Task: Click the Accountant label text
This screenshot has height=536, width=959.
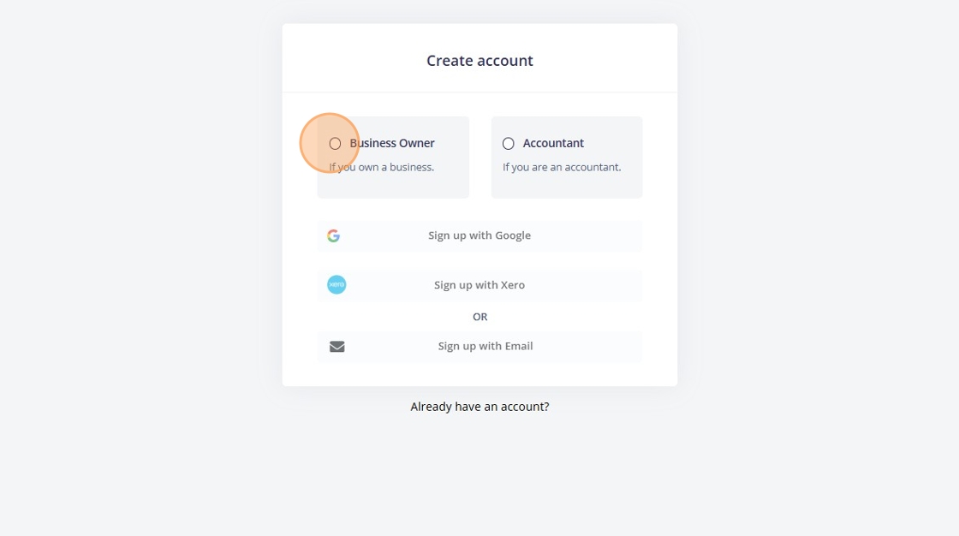Action: point(553,143)
